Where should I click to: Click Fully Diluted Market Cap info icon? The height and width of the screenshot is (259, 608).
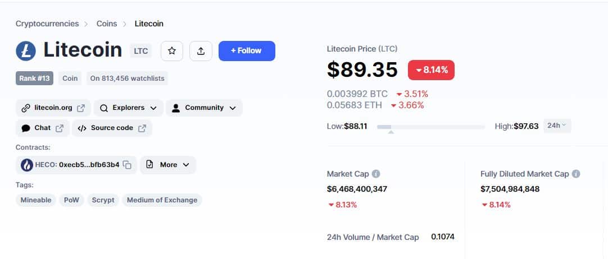576,174
